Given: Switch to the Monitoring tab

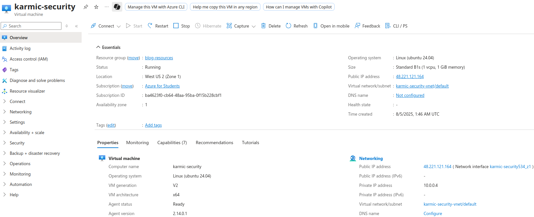Looking at the screenshot, I should point(137,143).
